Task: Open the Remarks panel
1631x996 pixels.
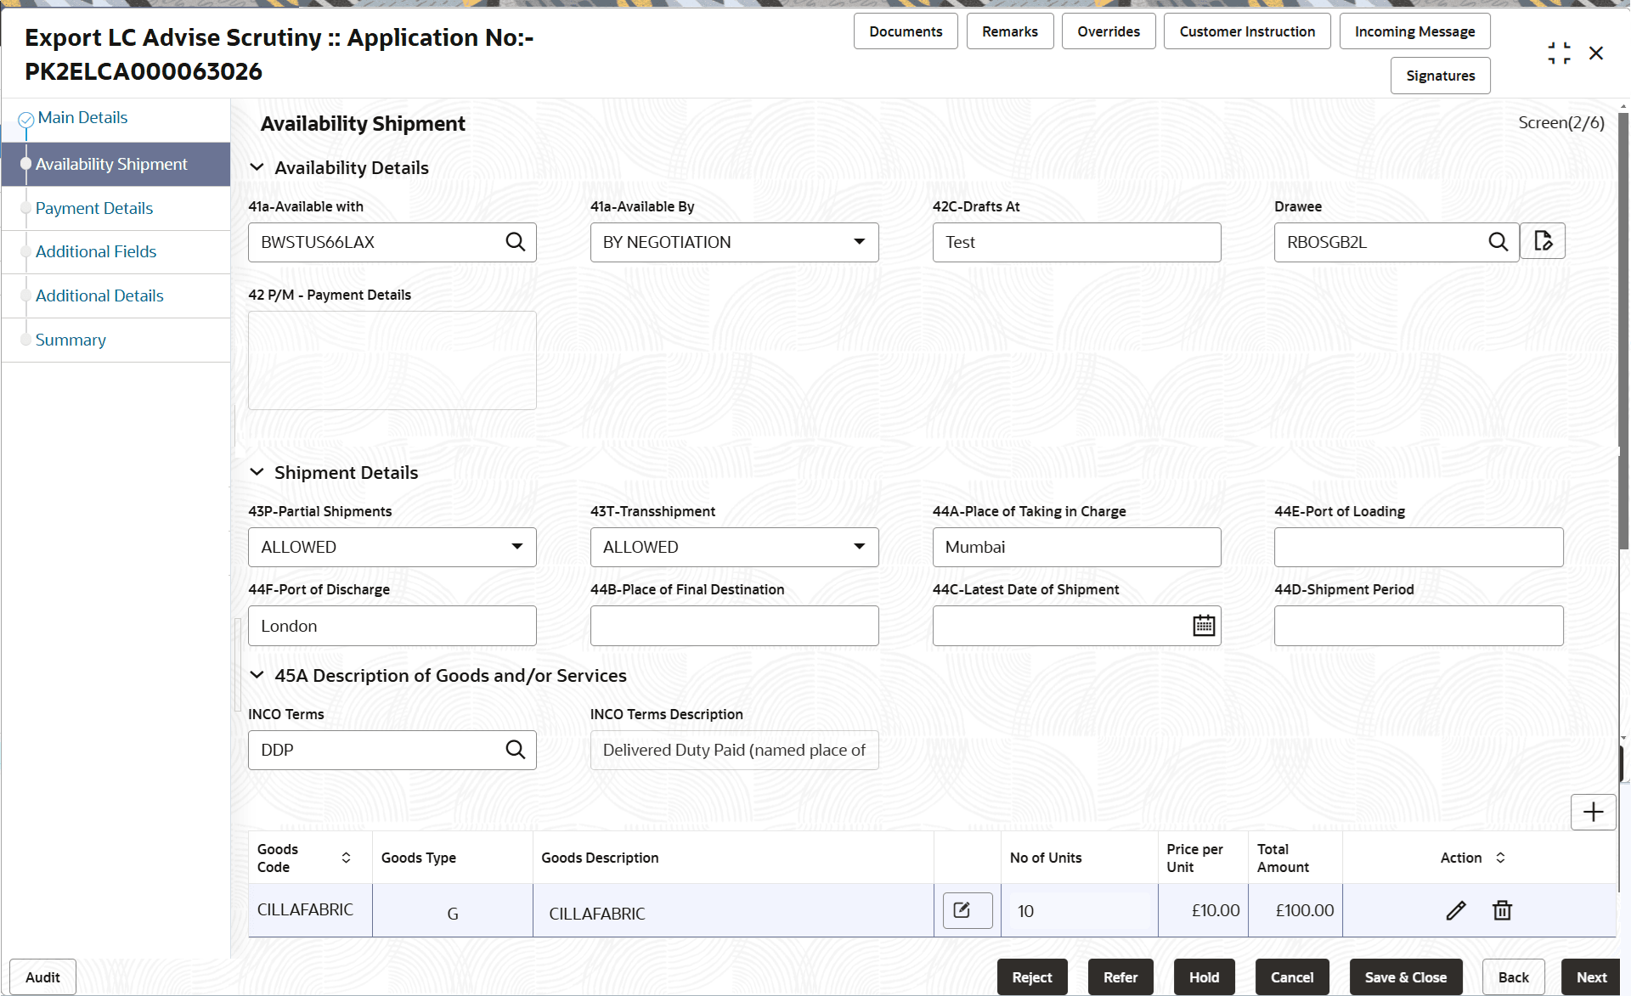Action: pos(1009,31)
